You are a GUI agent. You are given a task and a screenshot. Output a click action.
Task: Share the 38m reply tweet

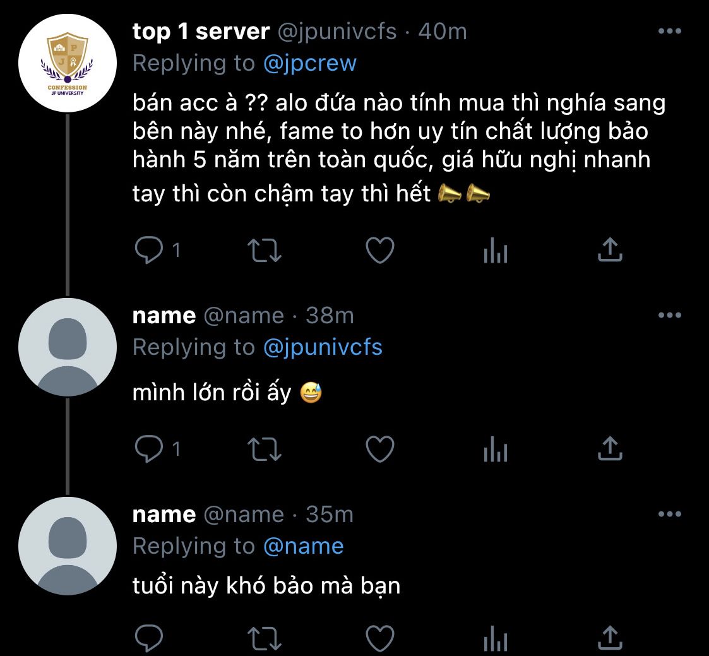coord(610,448)
